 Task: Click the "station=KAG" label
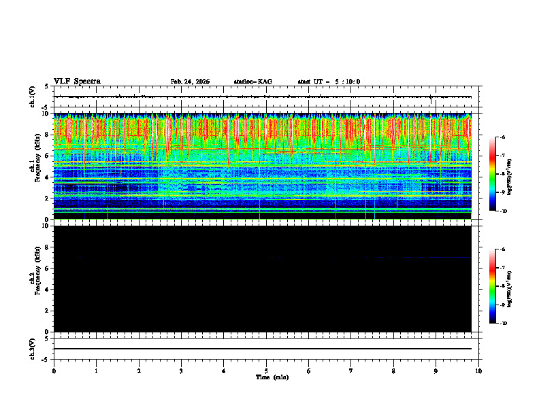coord(252,82)
